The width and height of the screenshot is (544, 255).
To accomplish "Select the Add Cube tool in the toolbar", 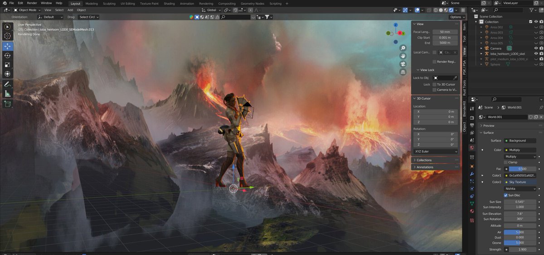I will click(8, 104).
